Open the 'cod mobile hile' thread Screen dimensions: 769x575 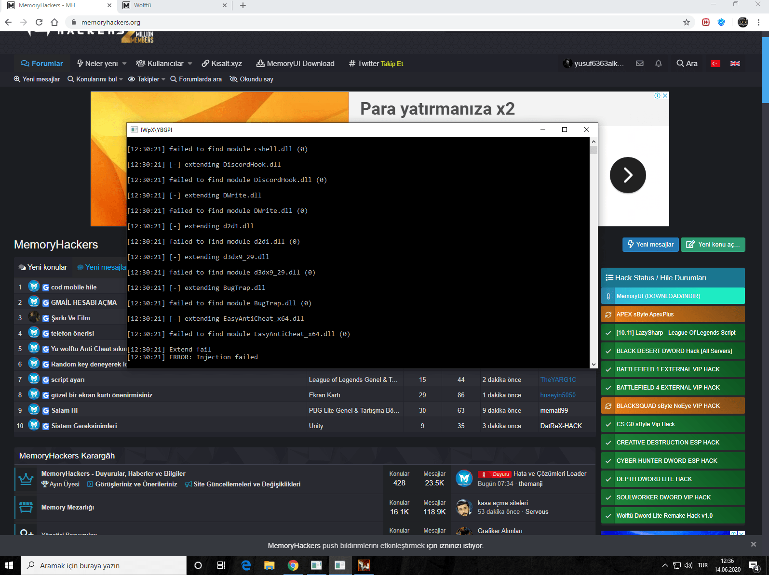(x=74, y=287)
